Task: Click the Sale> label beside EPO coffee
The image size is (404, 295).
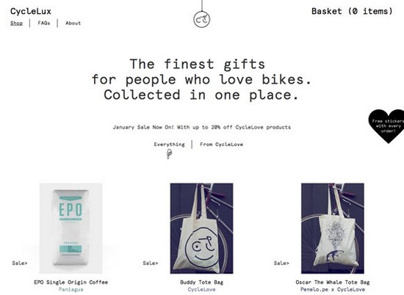Action: click(x=20, y=263)
